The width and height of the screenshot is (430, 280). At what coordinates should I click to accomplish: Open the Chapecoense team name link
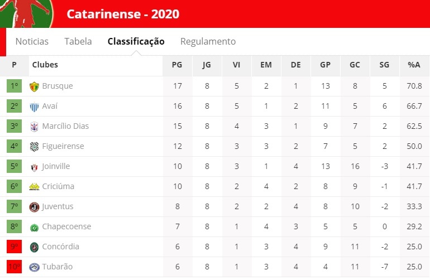tap(66, 226)
